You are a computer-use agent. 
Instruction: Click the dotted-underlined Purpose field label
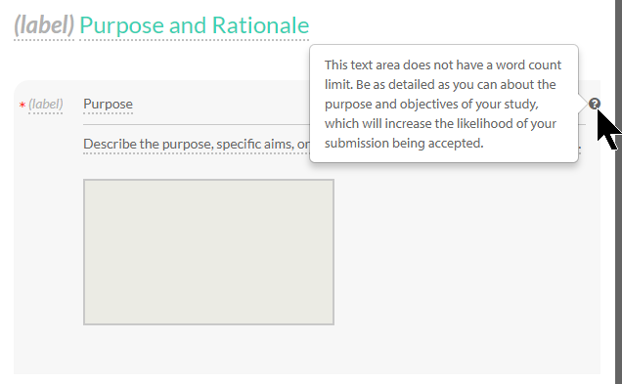[108, 105]
